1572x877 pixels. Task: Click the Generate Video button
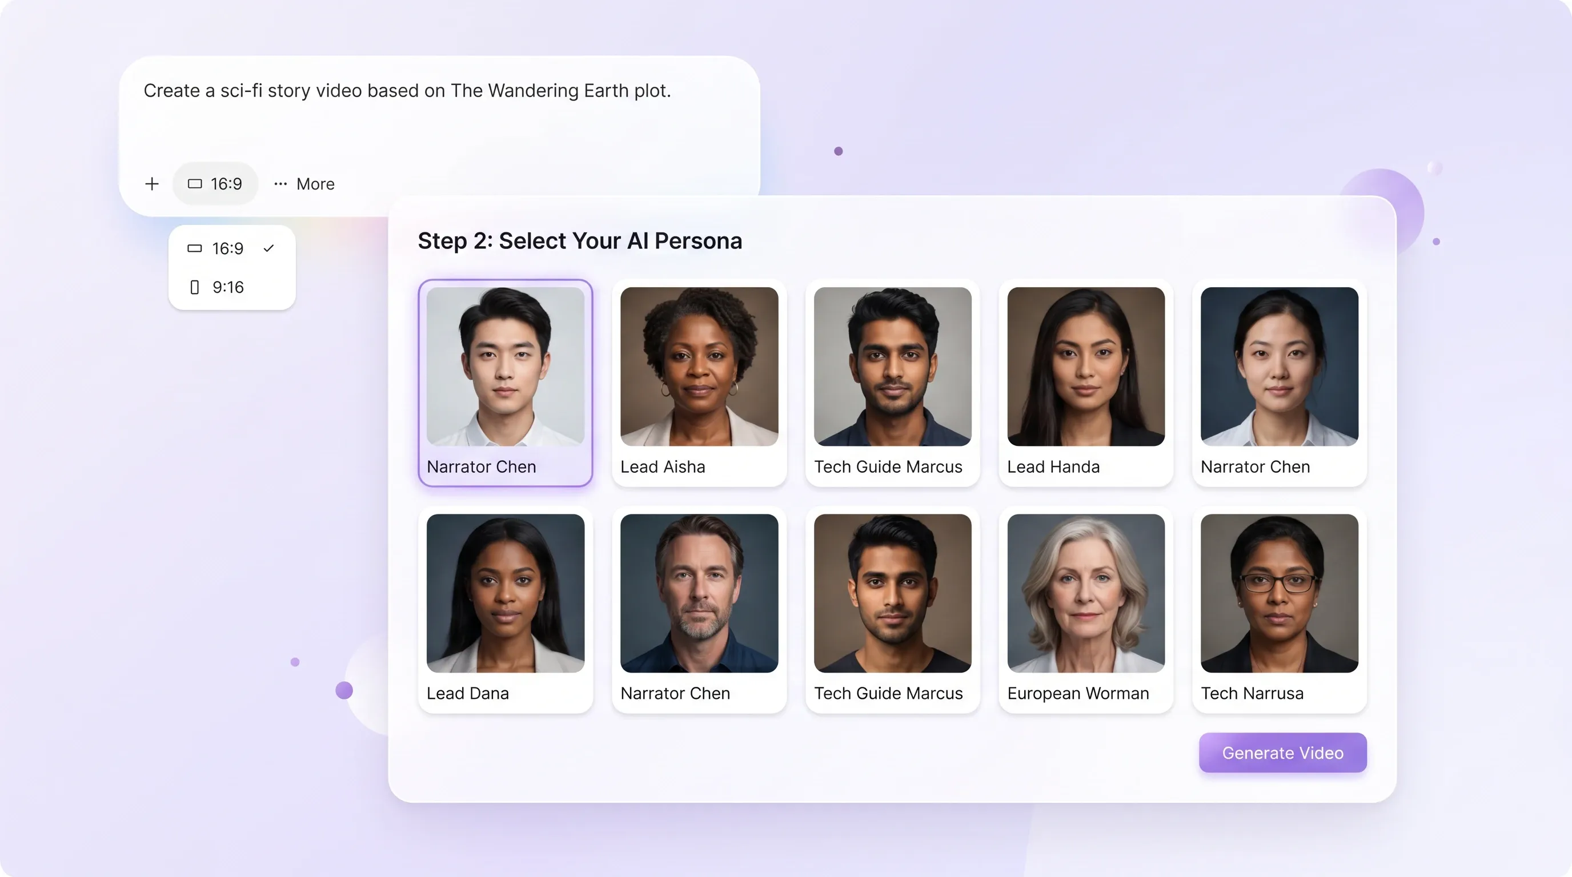[x=1283, y=753]
